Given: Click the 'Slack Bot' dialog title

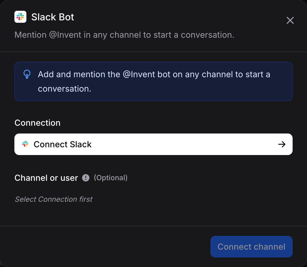Looking at the screenshot, I should click(53, 17).
